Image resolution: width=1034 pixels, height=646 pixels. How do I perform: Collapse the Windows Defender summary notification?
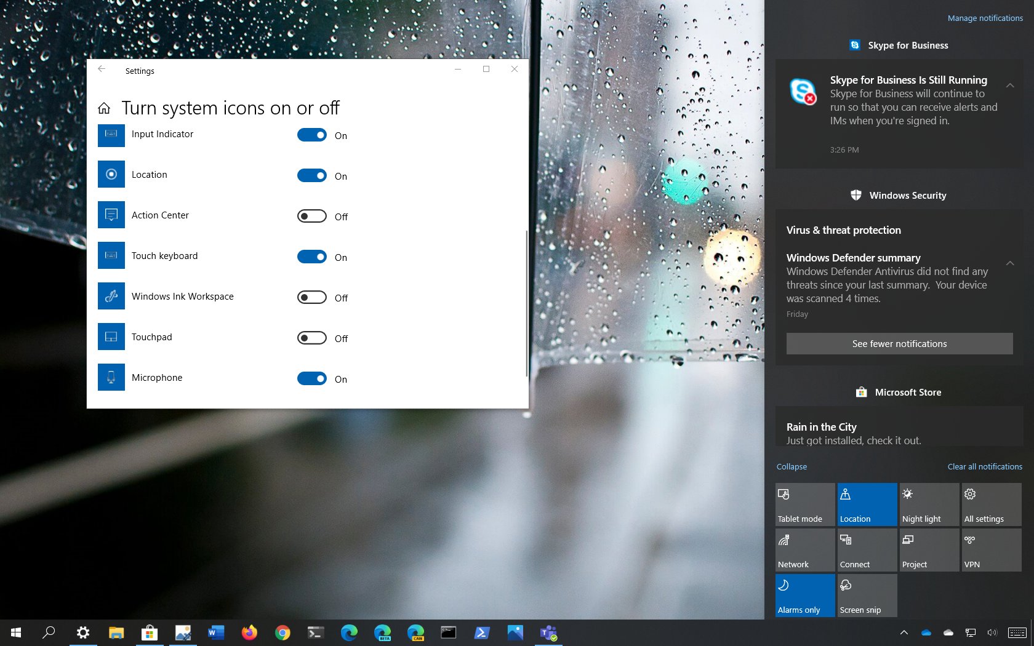(x=1010, y=263)
